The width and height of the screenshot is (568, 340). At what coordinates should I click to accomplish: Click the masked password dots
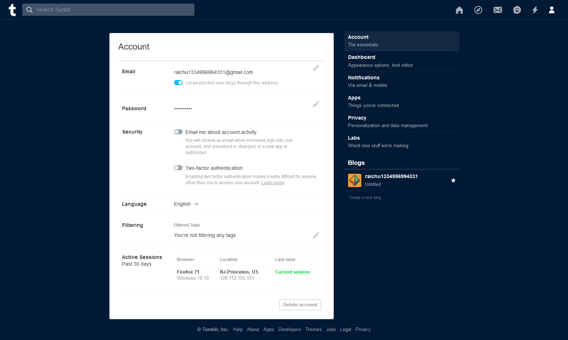click(183, 108)
